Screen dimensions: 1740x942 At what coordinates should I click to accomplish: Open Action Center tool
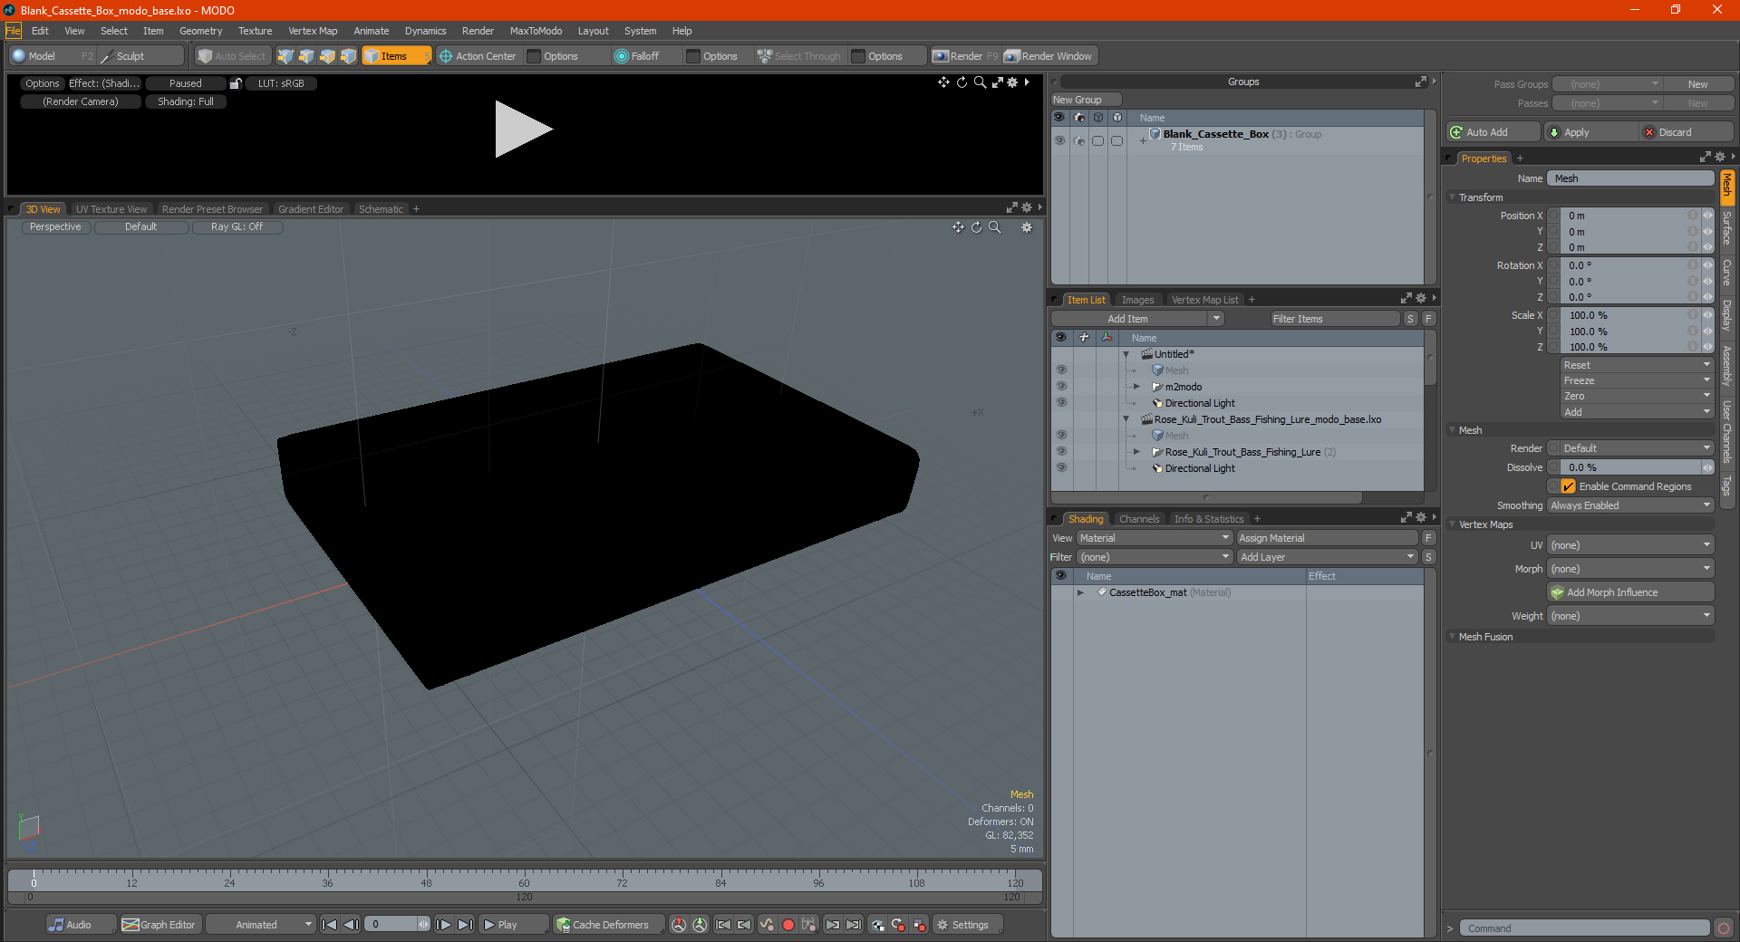click(478, 56)
